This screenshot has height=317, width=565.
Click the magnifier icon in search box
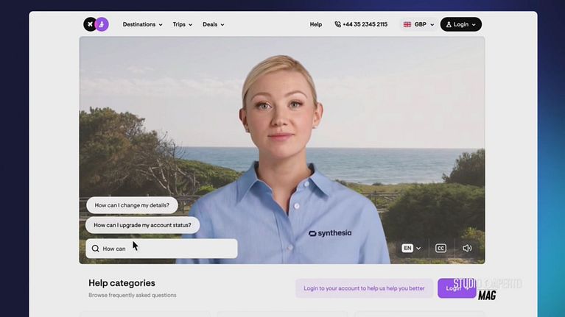(95, 249)
